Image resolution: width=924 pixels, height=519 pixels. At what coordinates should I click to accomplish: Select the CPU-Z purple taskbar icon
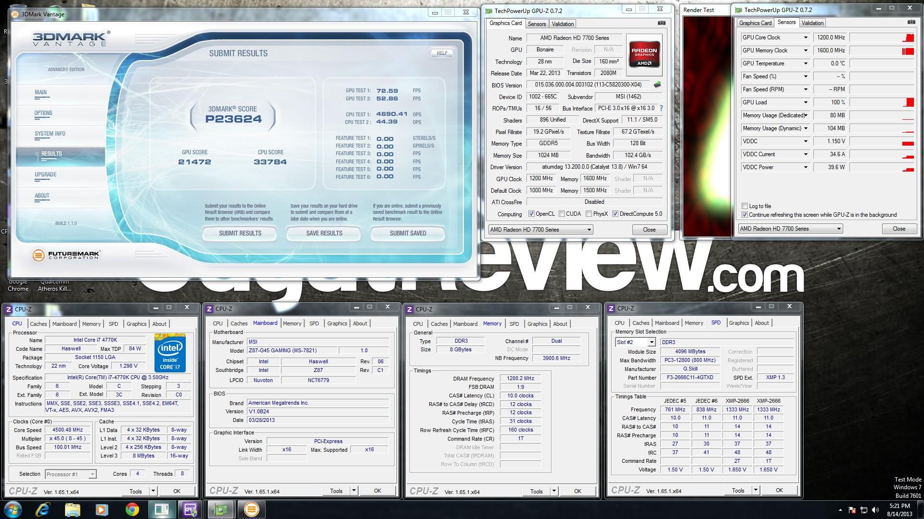click(191, 509)
